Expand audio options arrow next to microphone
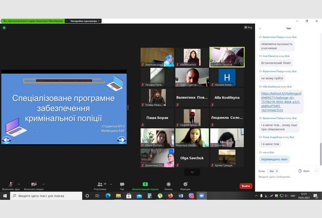The height and width of the screenshot is (218, 322). point(19,184)
